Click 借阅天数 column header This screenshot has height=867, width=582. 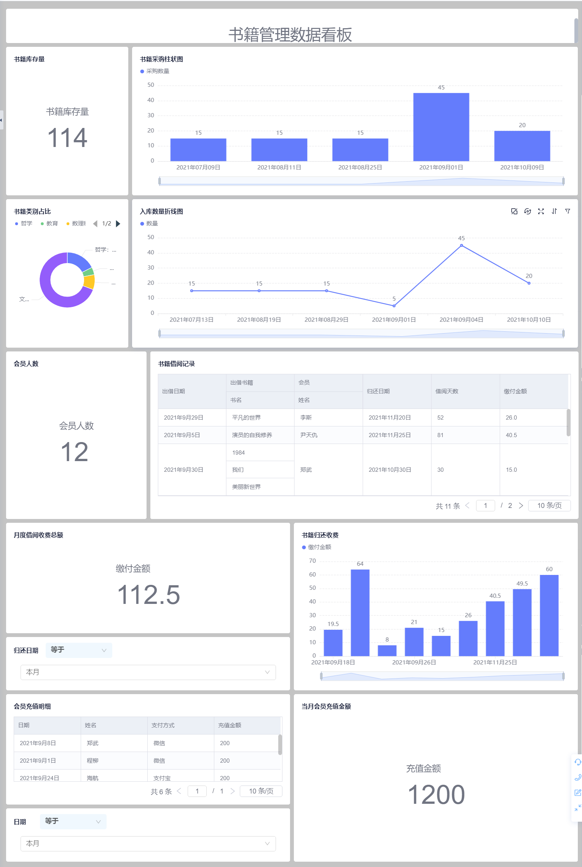pos(466,391)
